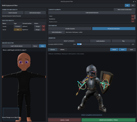Screen dimensions: 137x122
Task: Create accessories / tools
Action: tap(108, 120)
